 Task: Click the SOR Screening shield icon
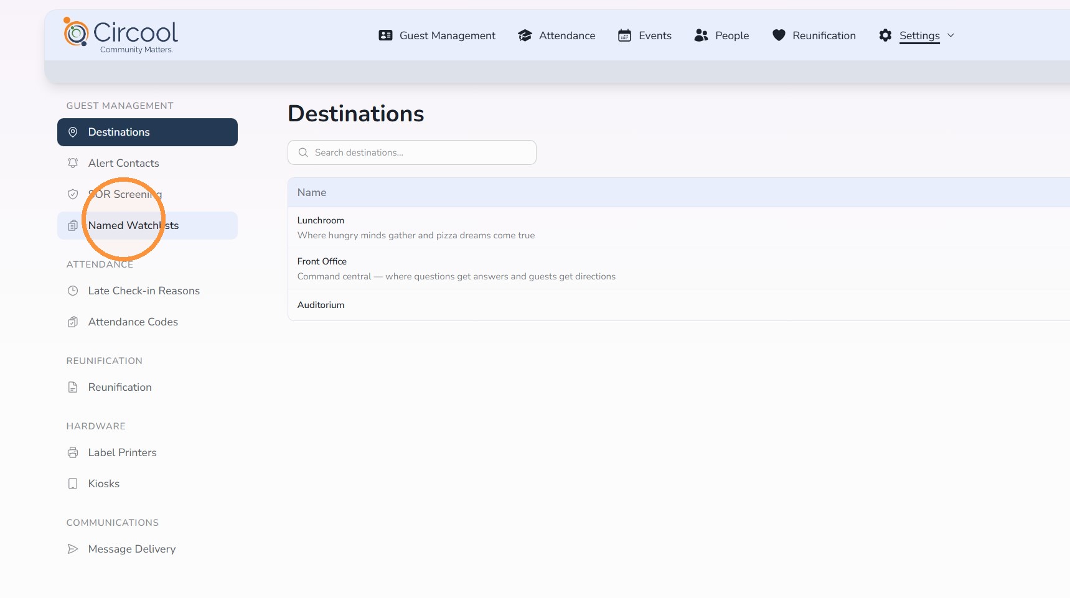point(73,194)
